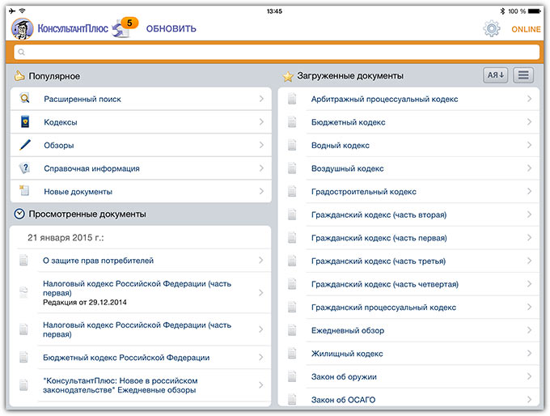
Task: Click the document icon for Жилищный кодекс
Action: [x=292, y=354]
